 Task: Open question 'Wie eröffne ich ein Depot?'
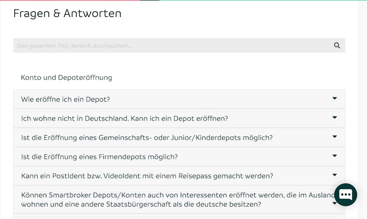[x=66, y=99]
